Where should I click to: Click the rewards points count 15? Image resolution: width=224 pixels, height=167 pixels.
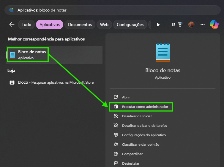point(173,25)
